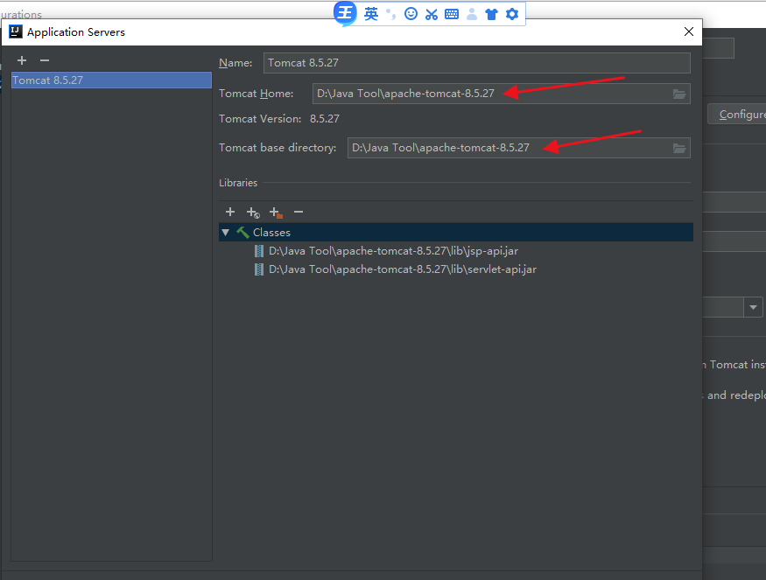Open dropdown arrow in background Run Configurations window
The image size is (766, 580).
tap(753, 307)
